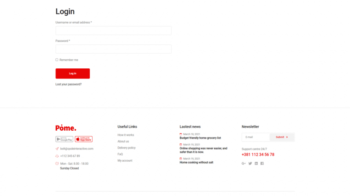Enable the Remember me checkbox
Image resolution: width=350 pixels, height=196 pixels.
tap(57, 60)
